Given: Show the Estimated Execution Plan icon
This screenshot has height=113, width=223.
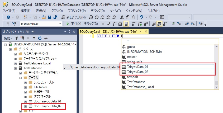Looking at the screenshot, I should [115, 24].
